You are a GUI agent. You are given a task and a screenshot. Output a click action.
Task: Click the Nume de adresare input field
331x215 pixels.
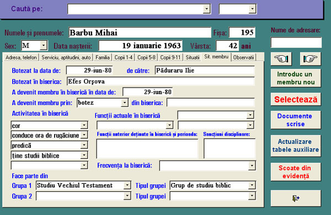296,42
